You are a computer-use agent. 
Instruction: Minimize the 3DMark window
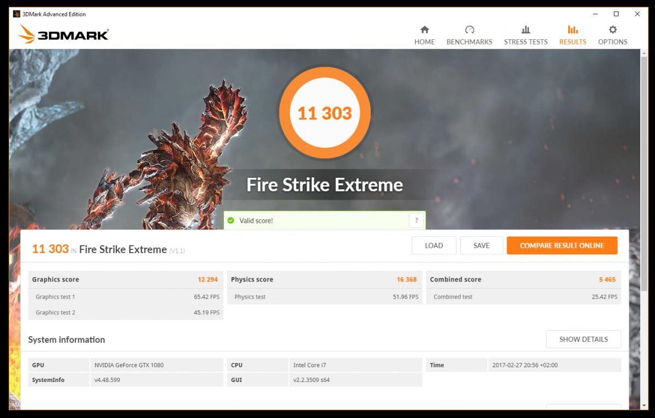594,14
